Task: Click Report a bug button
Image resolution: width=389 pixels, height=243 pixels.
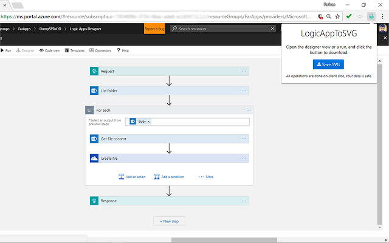Action: [154, 29]
